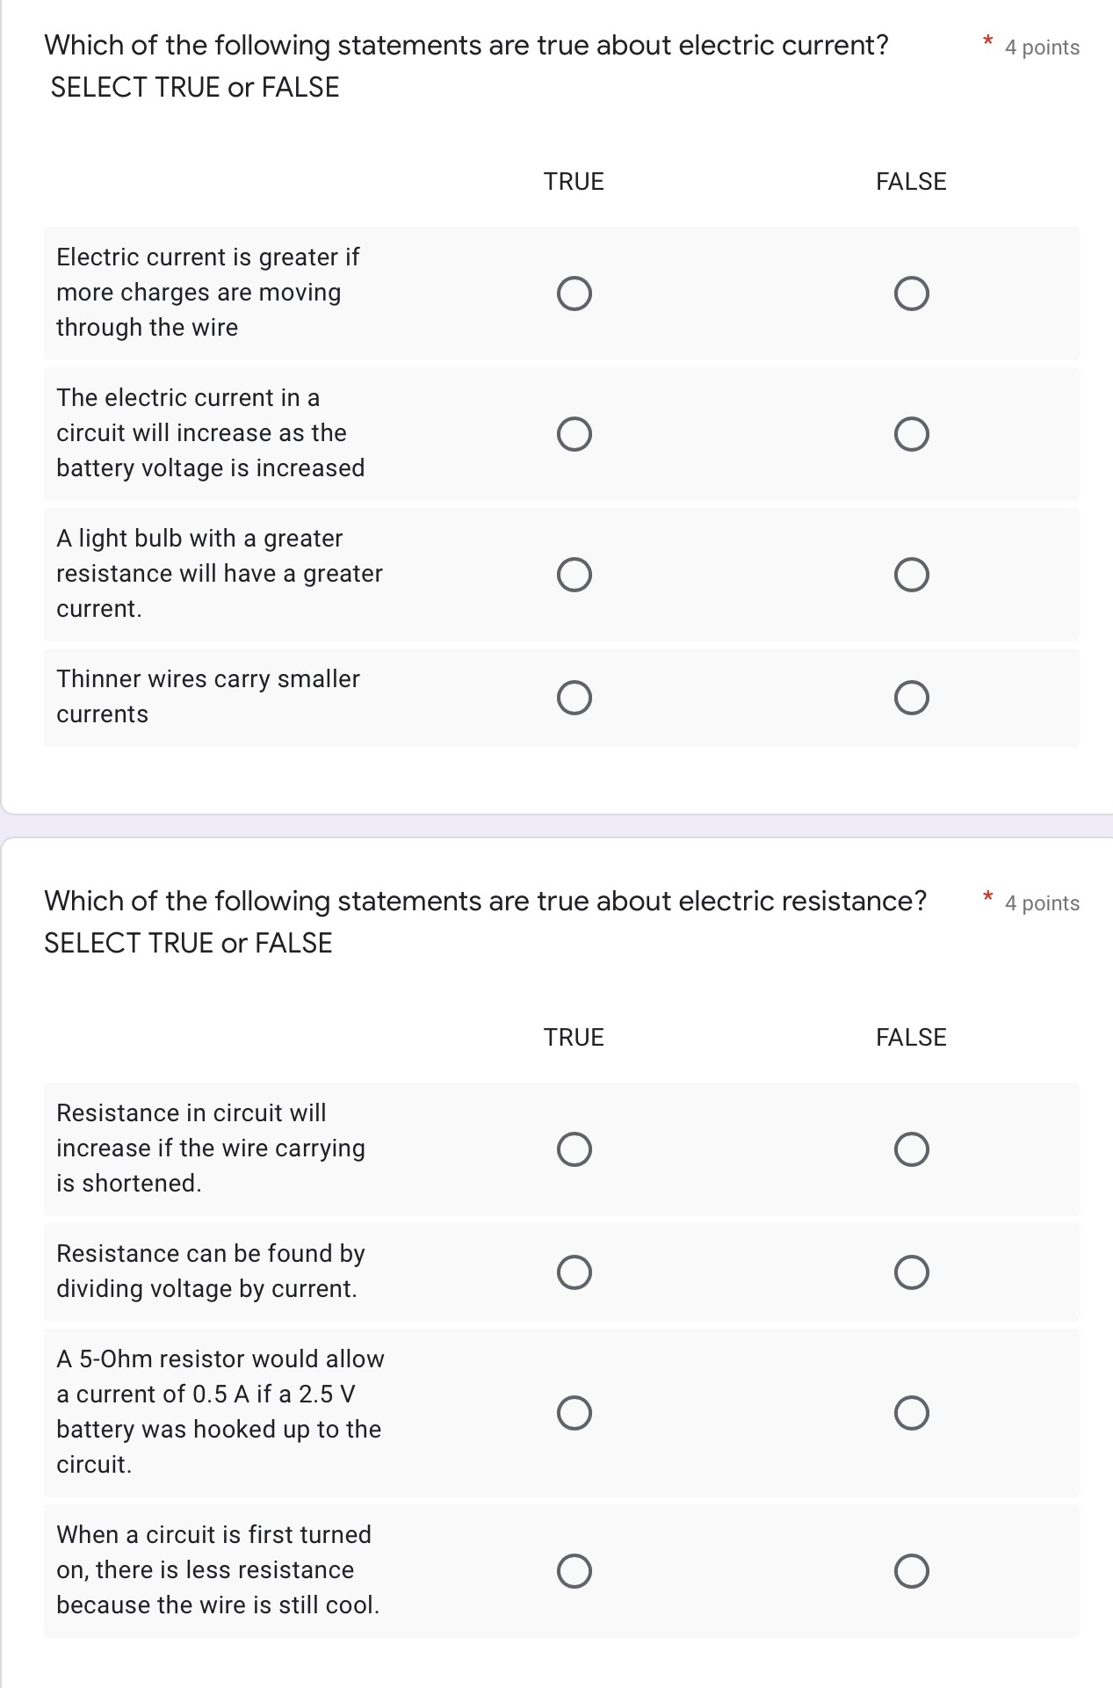
Task: Mark FALSE that shortening wire increases resistance
Action: click(x=912, y=1148)
